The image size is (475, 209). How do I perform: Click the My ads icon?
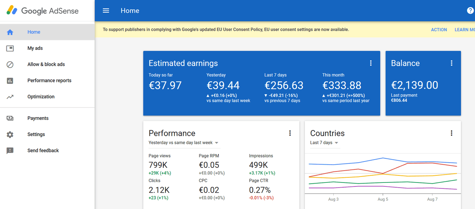[x=10, y=48]
